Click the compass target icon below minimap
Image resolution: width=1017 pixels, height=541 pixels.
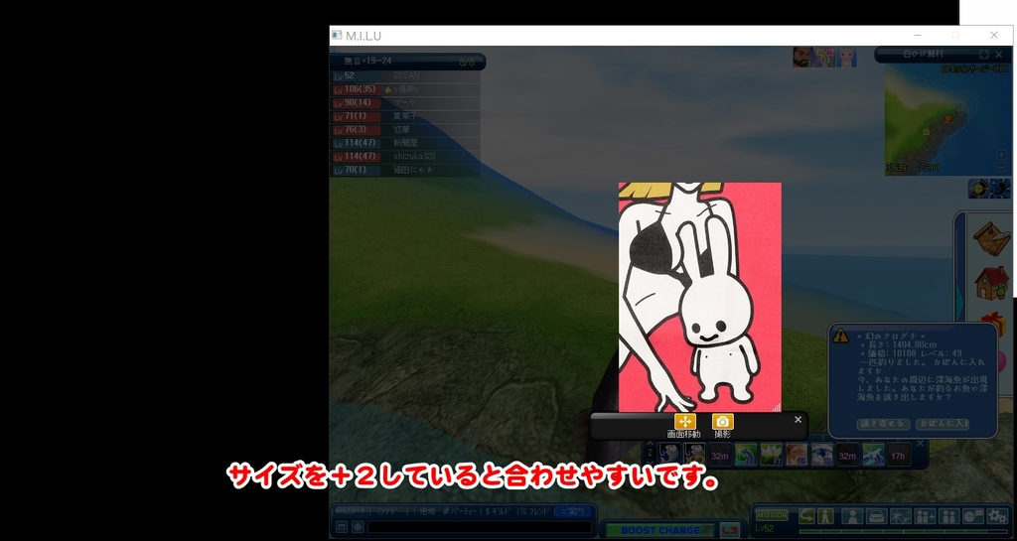[978, 189]
